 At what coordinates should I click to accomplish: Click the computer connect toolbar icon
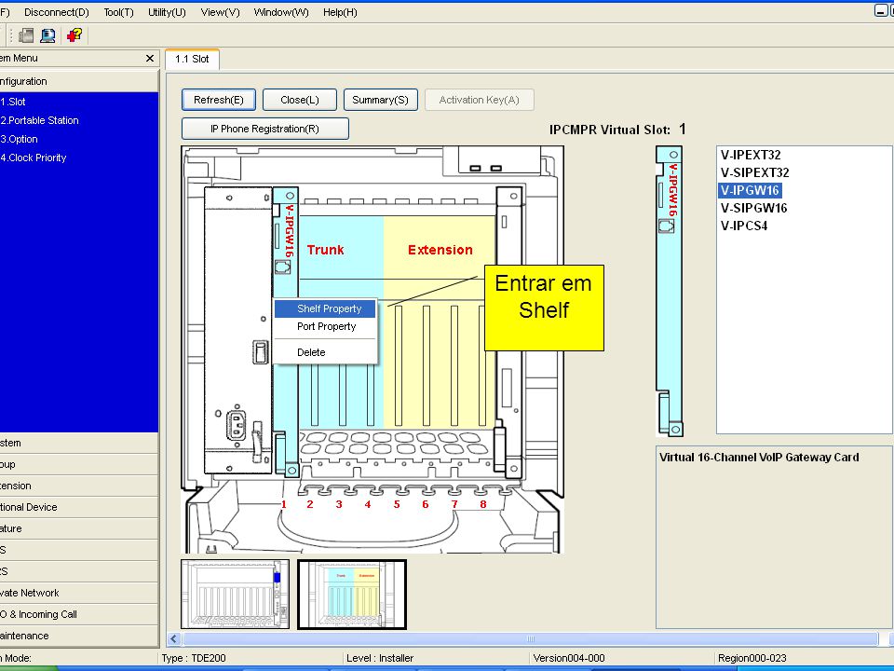tap(47, 35)
